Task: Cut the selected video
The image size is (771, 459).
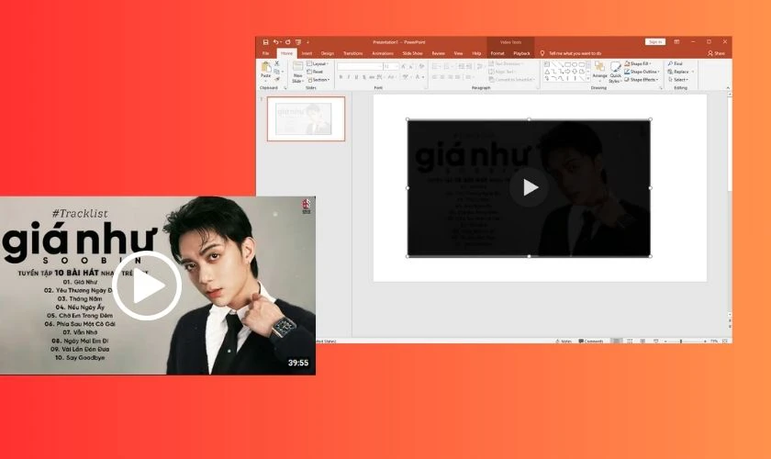Action: 277,63
